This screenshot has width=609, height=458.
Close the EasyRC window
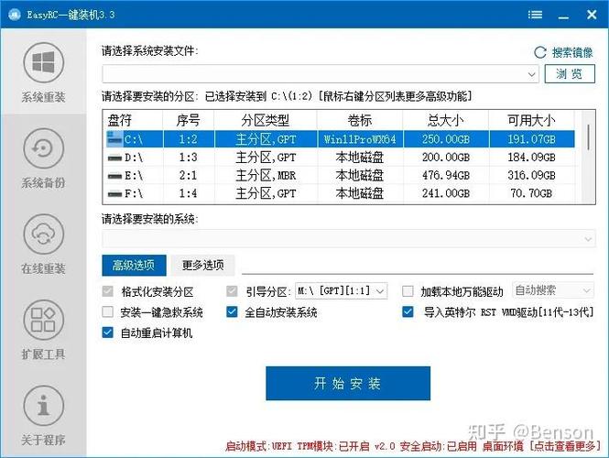(592, 15)
